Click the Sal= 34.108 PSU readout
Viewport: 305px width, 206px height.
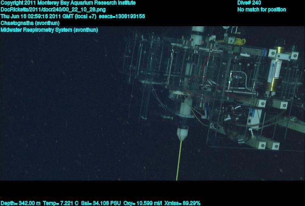click(101, 203)
